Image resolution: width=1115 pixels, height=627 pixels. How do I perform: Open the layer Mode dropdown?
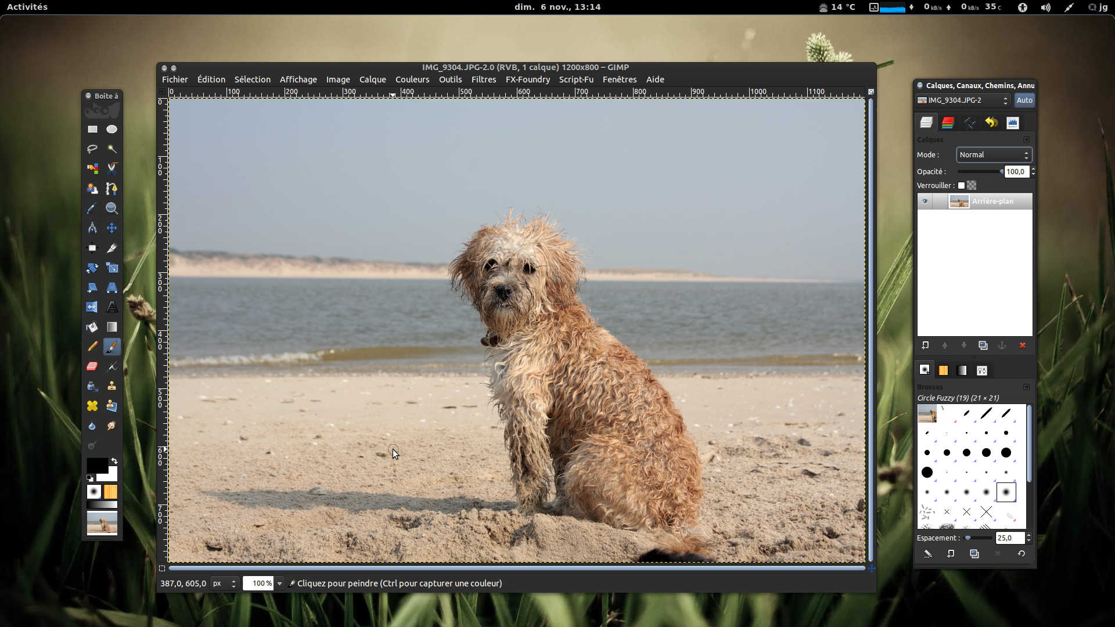click(994, 155)
